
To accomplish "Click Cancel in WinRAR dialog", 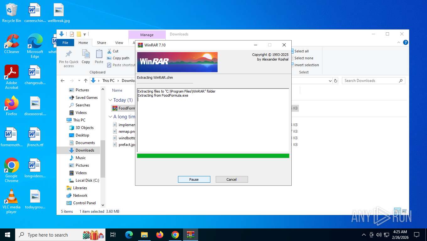I will (x=232, y=179).
